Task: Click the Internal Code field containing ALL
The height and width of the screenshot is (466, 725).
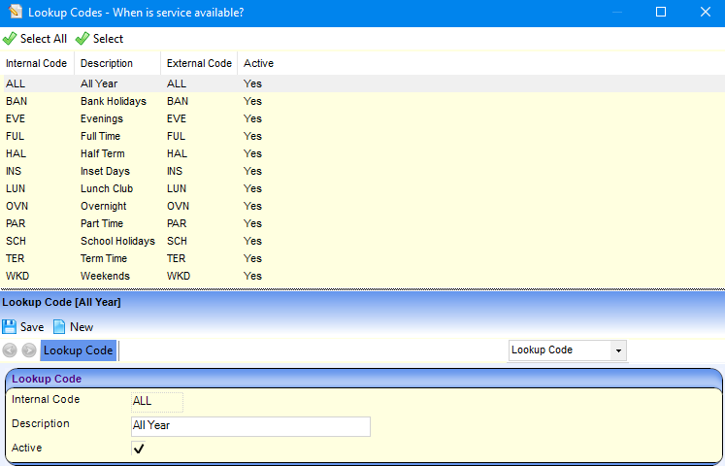Action: pyautogui.click(x=156, y=401)
